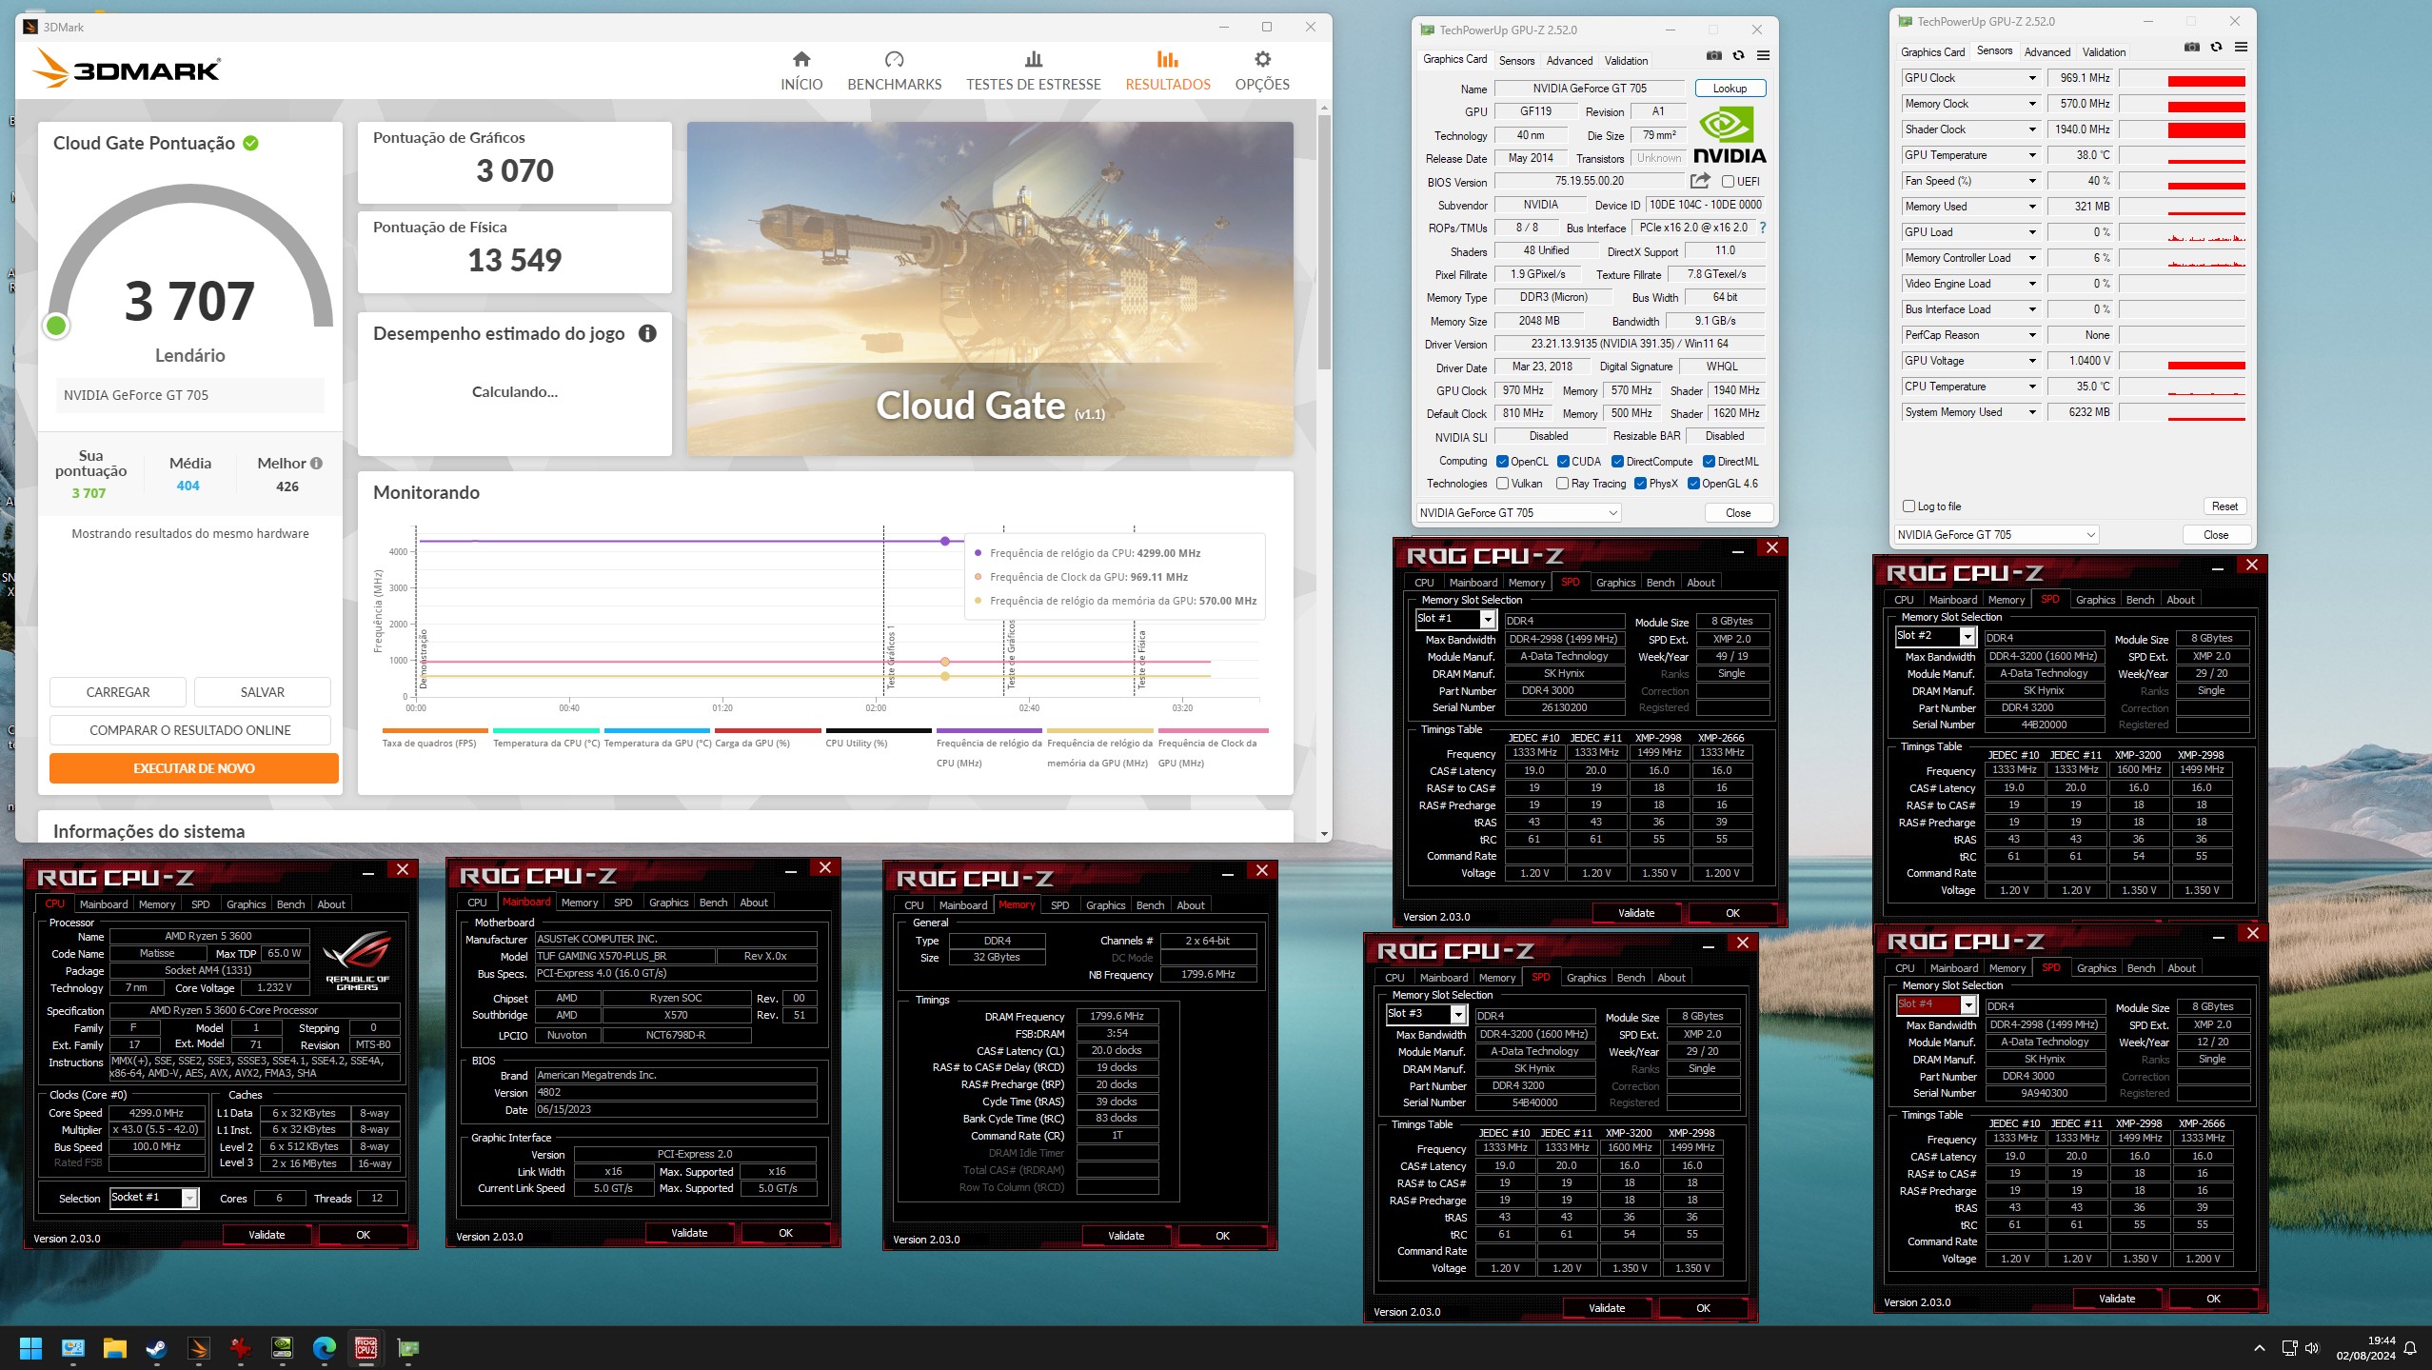This screenshot has width=2432, height=1370.
Task: Expand GPU Clock sensor dropdown
Action: [x=2032, y=78]
